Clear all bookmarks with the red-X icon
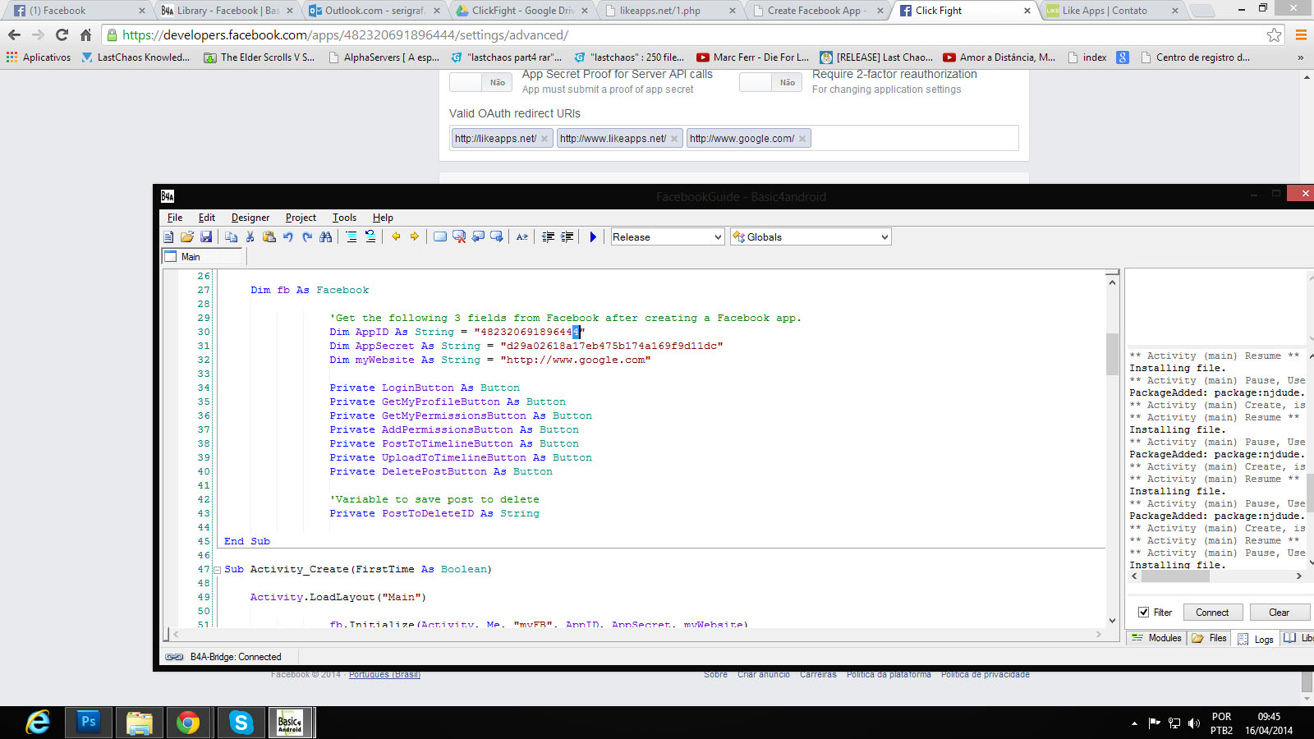The width and height of the screenshot is (1314, 739). click(x=459, y=237)
